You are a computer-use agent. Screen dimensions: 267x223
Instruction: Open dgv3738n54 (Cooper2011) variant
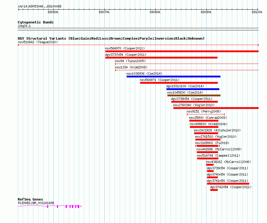click(x=194, y=102)
